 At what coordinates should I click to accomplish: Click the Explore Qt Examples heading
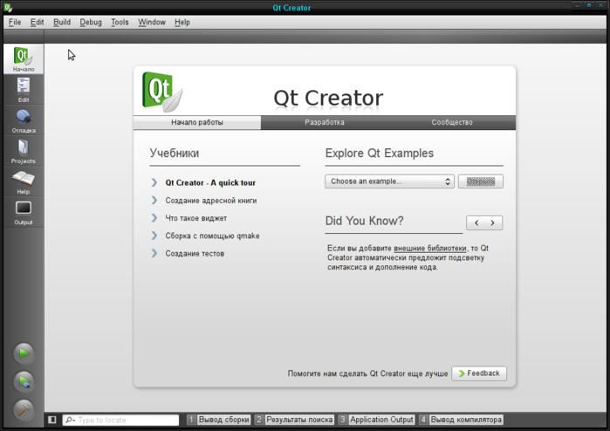click(x=380, y=154)
